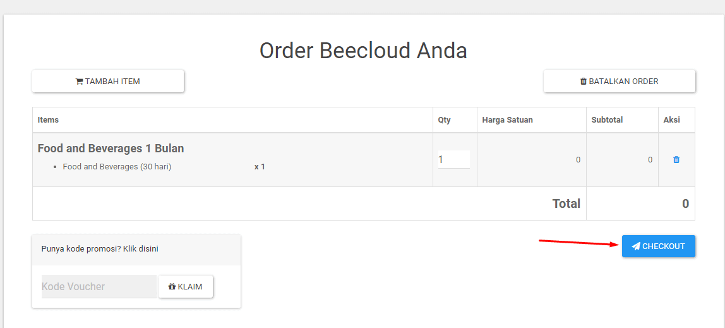Click the 'Food and Beverages (30 hari)' entry
725x328 pixels.
pos(117,167)
